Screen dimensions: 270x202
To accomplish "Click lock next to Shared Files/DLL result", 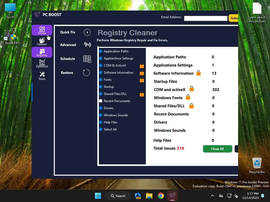I will click(191, 106).
